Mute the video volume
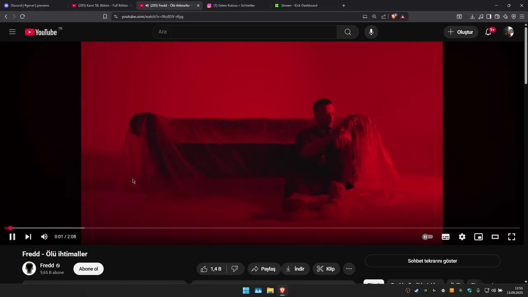Screen dimensions: 528x297 click(x=44, y=236)
